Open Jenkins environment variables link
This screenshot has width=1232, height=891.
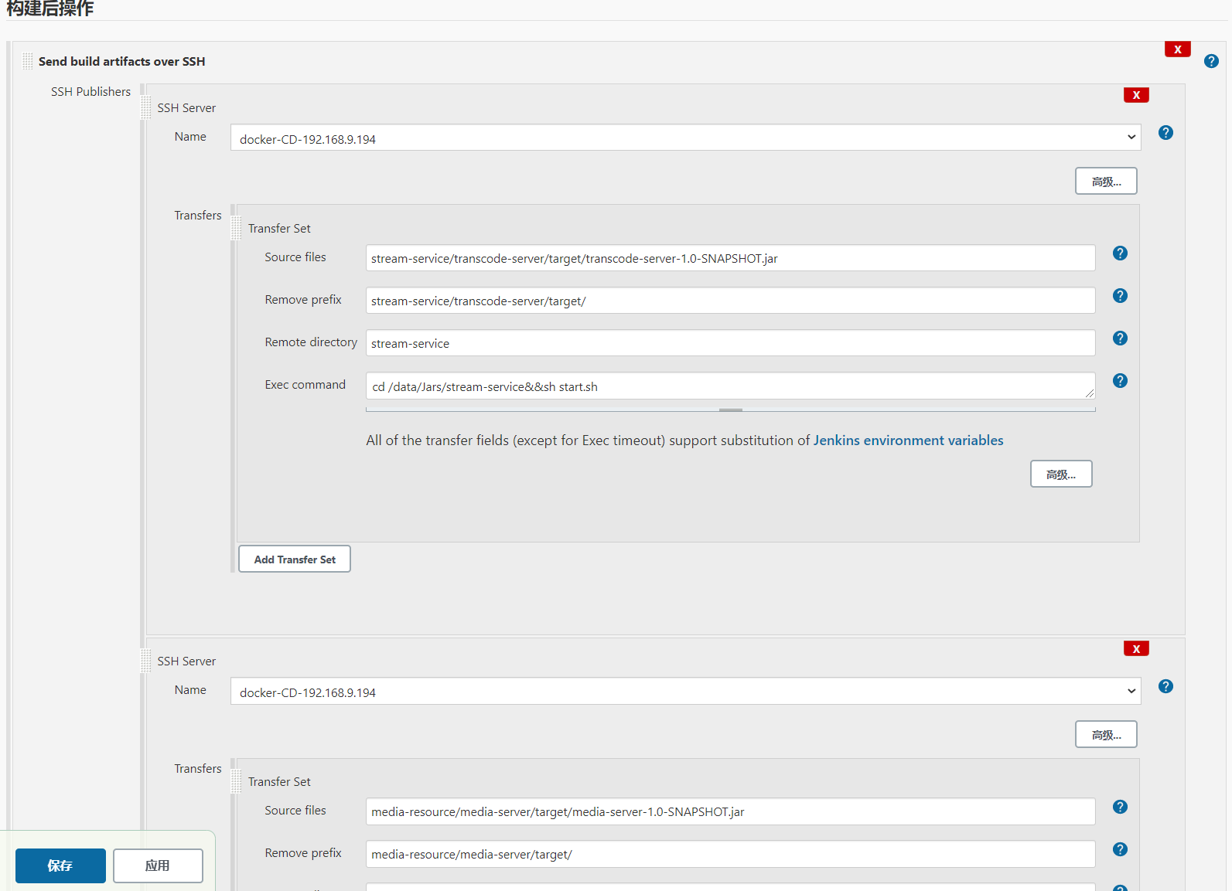click(x=908, y=440)
